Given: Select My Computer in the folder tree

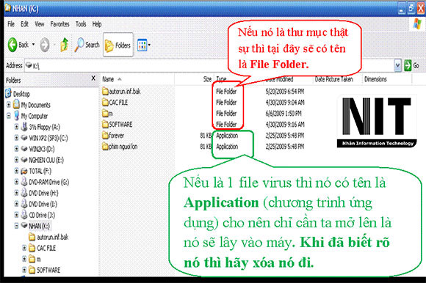Looking at the screenshot, I should (35, 116).
